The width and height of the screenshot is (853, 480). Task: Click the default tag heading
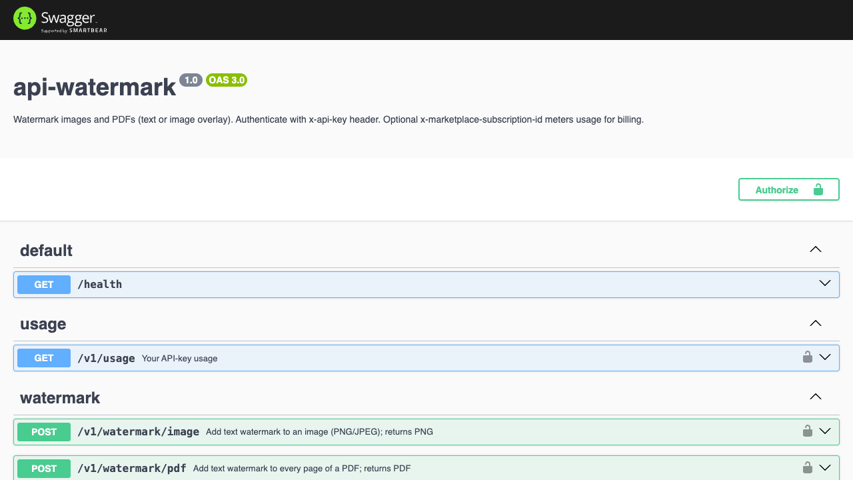(x=46, y=251)
